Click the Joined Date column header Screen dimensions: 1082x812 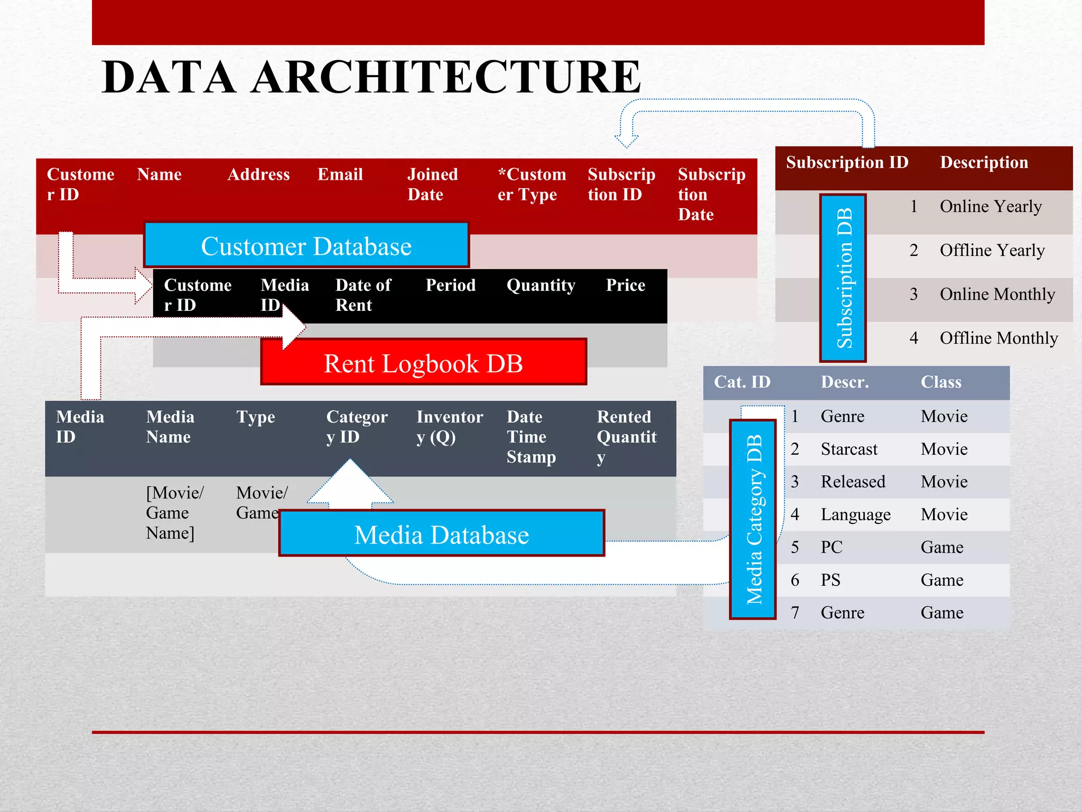432,184
